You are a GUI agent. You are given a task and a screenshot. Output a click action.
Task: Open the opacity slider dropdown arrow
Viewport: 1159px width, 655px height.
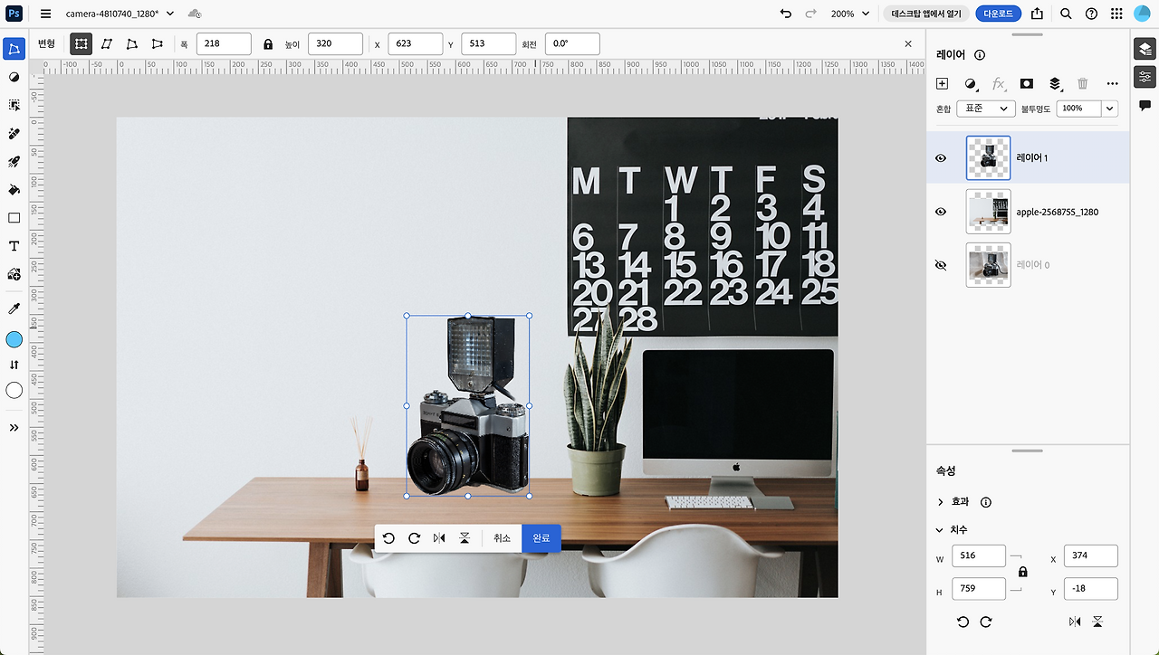(1110, 109)
